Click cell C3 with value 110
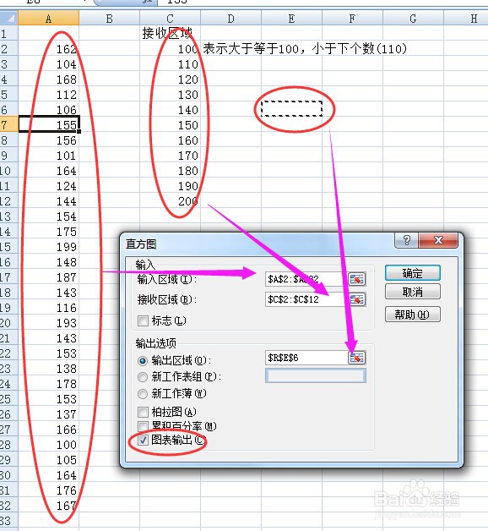Image resolution: width=488 pixels, height=531 pixels. point(170,64)
